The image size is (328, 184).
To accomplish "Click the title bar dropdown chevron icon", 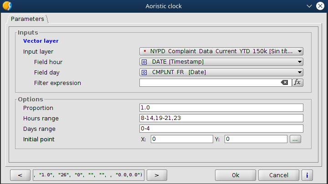I will pyautogui.click(x=309, y=6).
